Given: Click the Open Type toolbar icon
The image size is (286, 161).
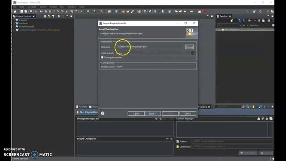Looking at the screenshot, I should tap(123, 11).
